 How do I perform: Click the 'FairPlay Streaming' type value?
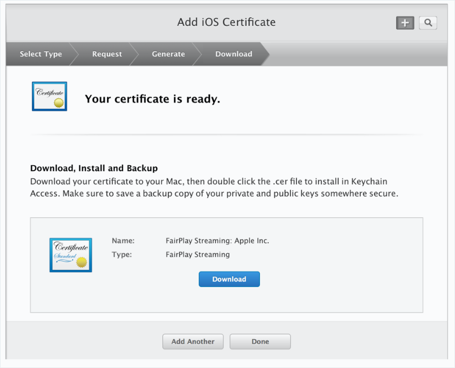(198, 254)
